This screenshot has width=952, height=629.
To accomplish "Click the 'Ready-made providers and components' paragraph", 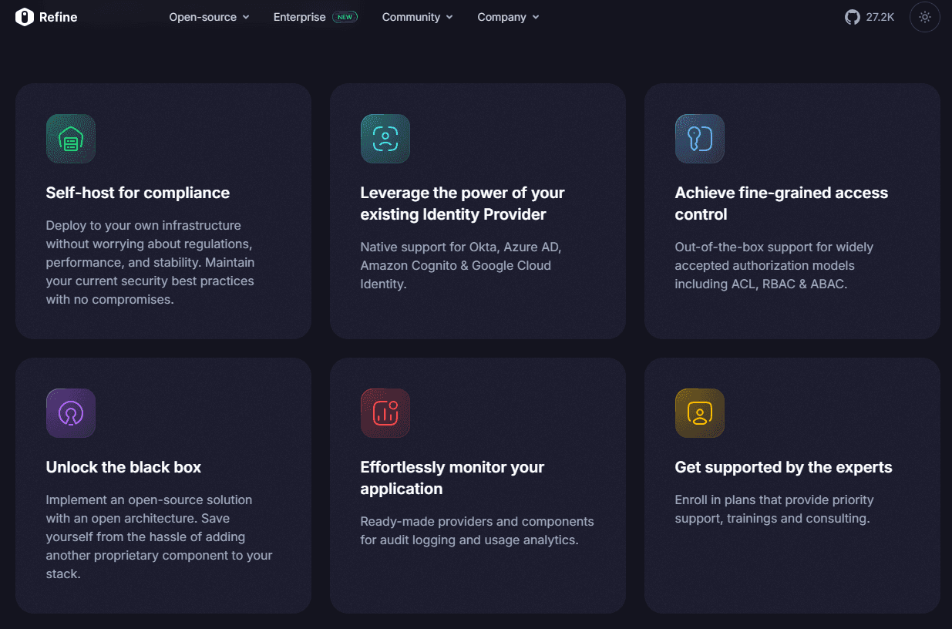I will pyautogui.click(x=477, y=530).
